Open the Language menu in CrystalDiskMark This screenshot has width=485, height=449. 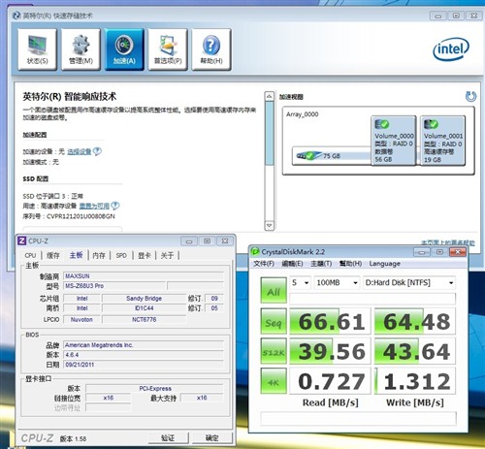[385, 264]
